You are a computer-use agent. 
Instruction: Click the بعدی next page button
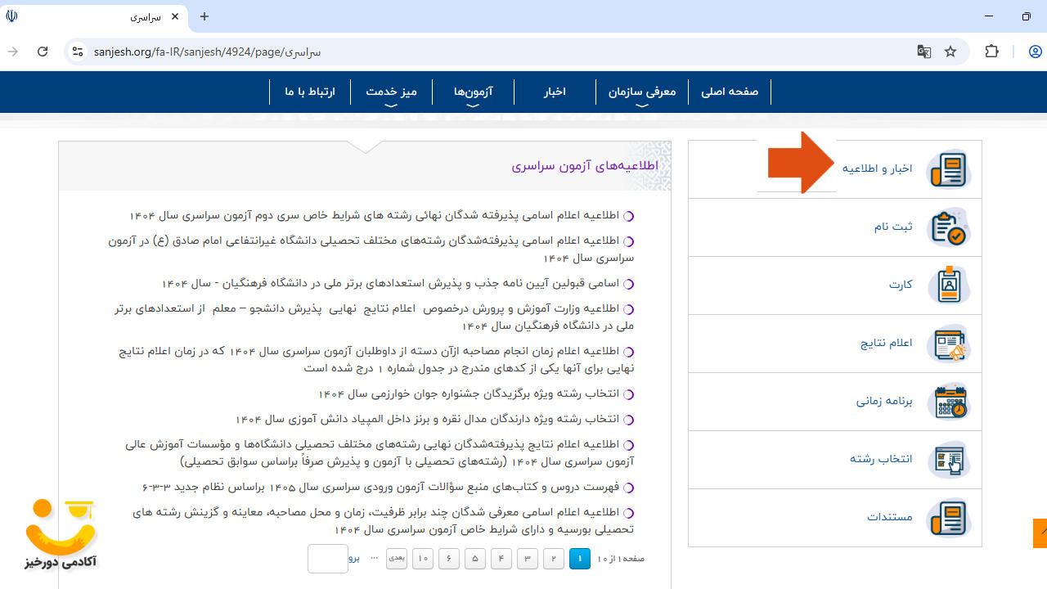(x=397, y=559)
